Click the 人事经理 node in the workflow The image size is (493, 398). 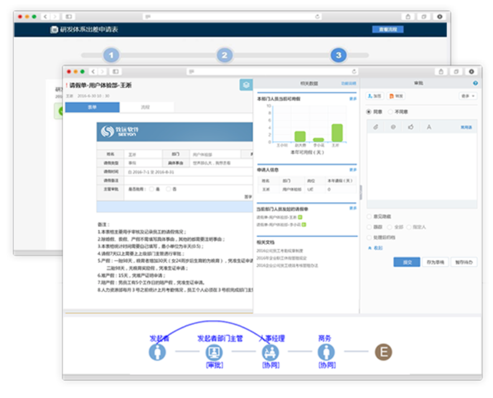click(271, 352)
